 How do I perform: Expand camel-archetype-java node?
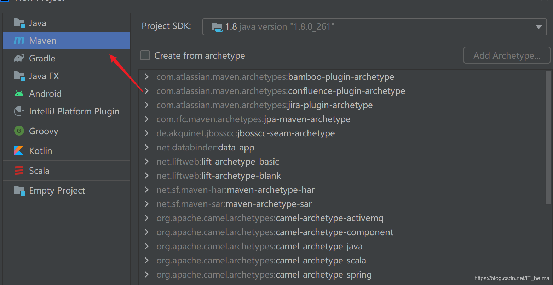[x=146, y=246]
